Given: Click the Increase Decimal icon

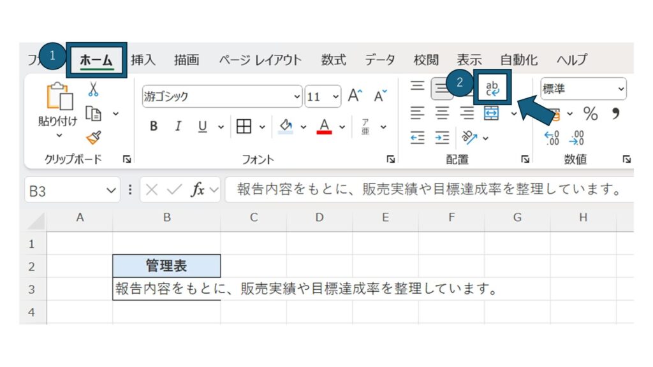Looking at the screenshot, I should click(551, 138).
